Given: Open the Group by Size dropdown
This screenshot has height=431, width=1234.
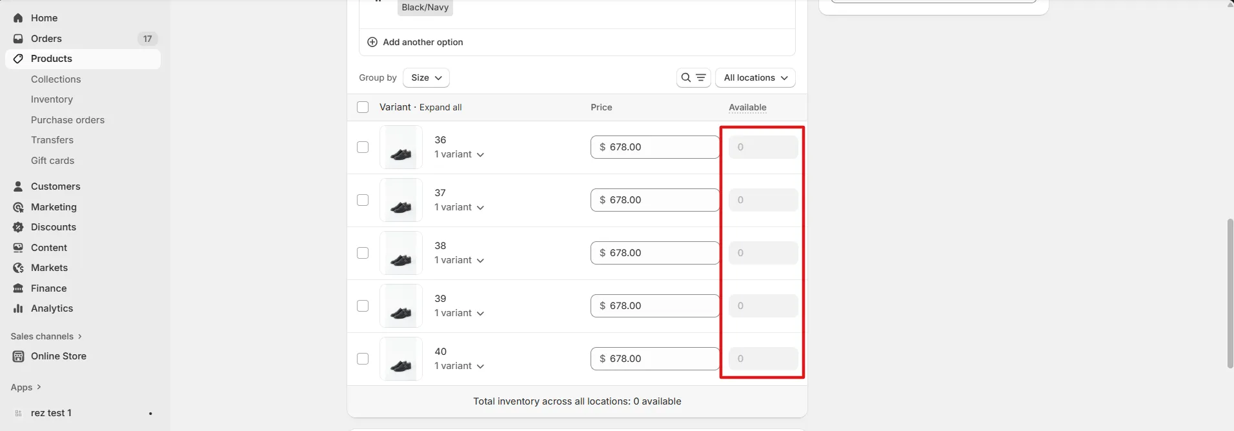Looking at the screenshot, I should [x=426, y=77].
